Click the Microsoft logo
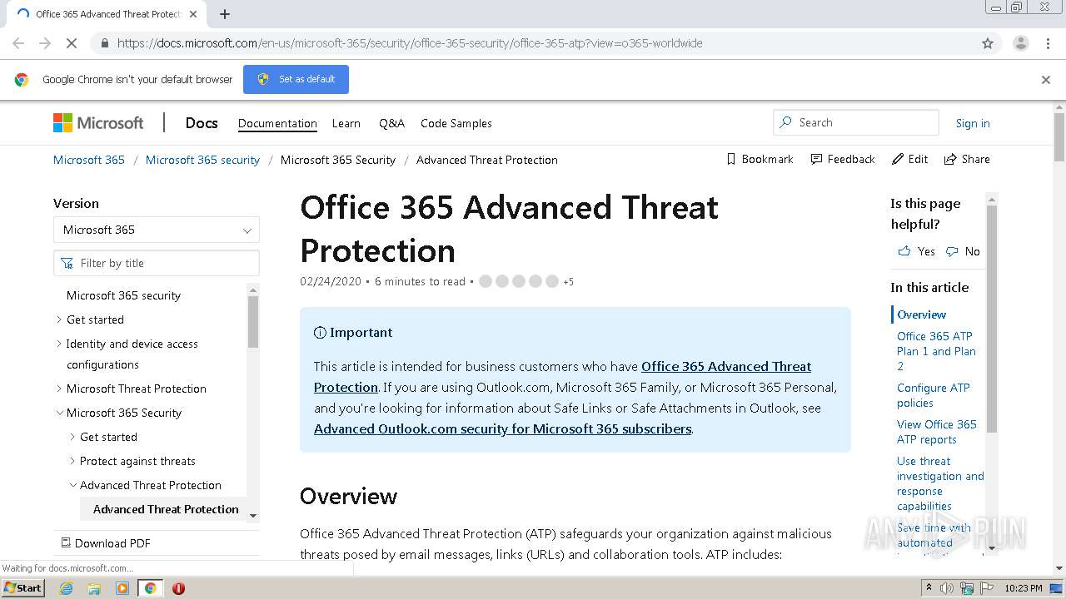This screenshot has height=599, width=1066. coord(98,123)
